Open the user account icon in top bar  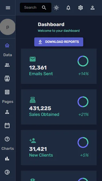click(x=92, y=8)
